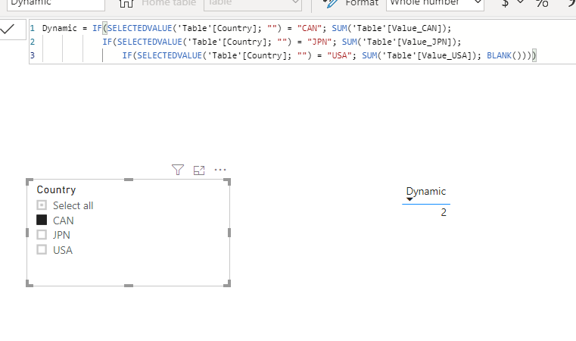Click the measure name field Dynamic
This screenshot has height=341, width=576.
point(56,4)
